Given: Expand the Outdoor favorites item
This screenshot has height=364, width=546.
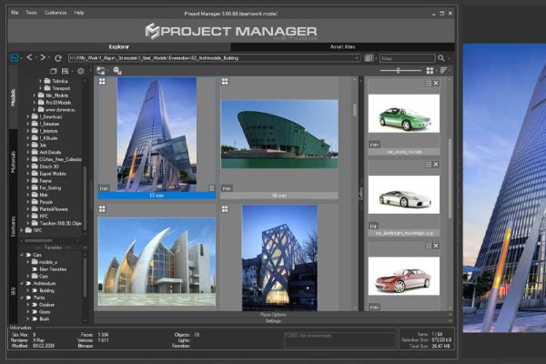Looking at the screenshot, I should [x=28, y=305].
